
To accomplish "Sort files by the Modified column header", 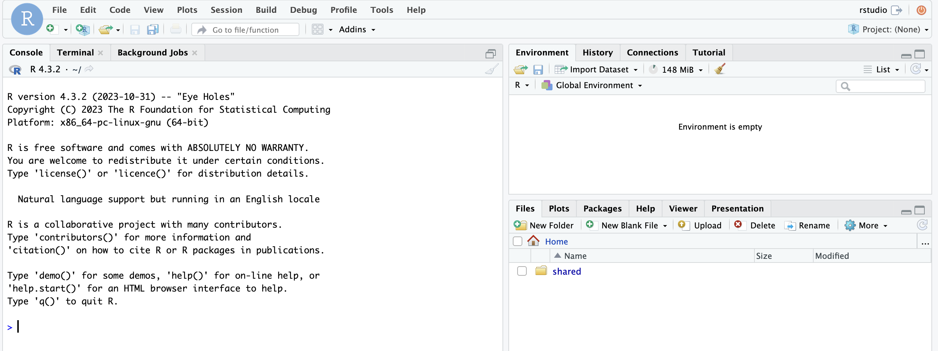I will click(872, 256).
